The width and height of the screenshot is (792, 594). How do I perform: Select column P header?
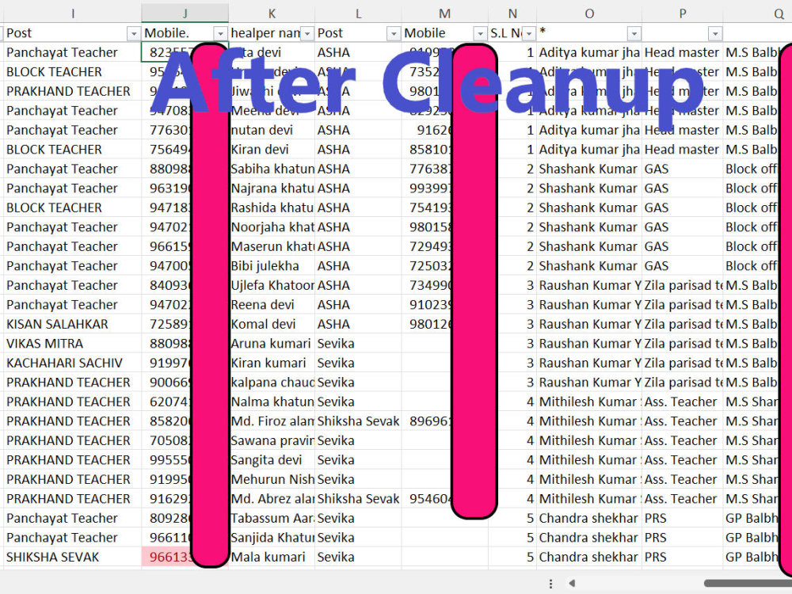point(683,13)
